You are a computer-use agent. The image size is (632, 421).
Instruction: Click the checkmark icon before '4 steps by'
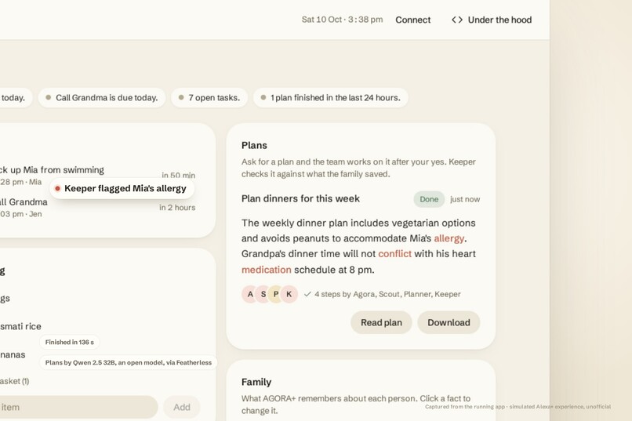click(x=307, y=294)
